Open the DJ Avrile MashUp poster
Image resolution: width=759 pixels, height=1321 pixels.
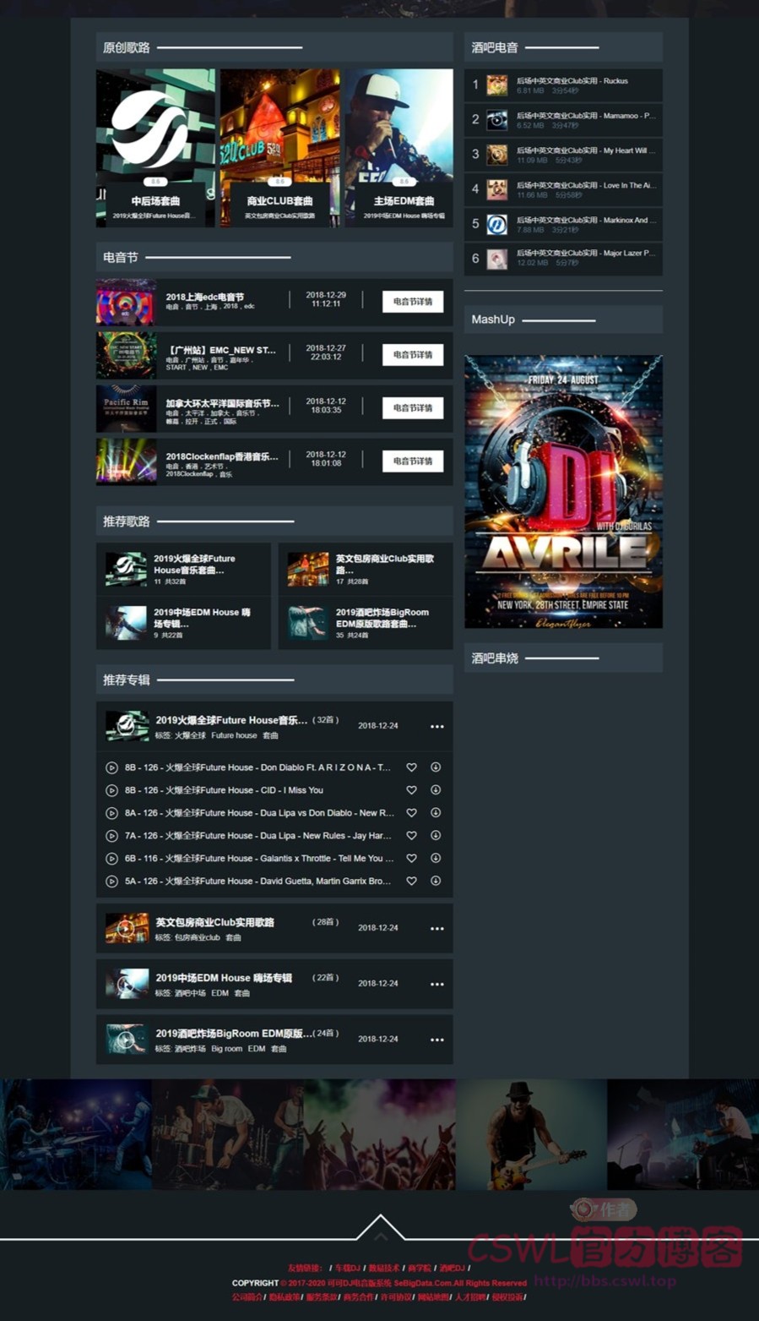(563, 491)
